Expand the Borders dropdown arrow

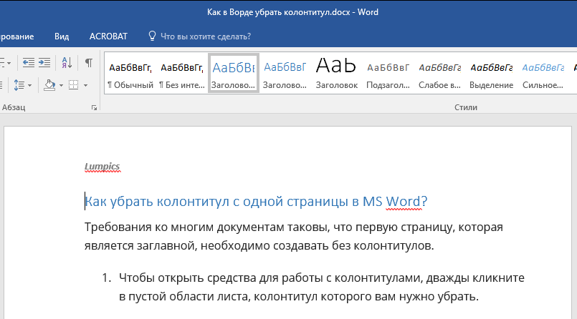pyautogui.click(x=85, y=85)
